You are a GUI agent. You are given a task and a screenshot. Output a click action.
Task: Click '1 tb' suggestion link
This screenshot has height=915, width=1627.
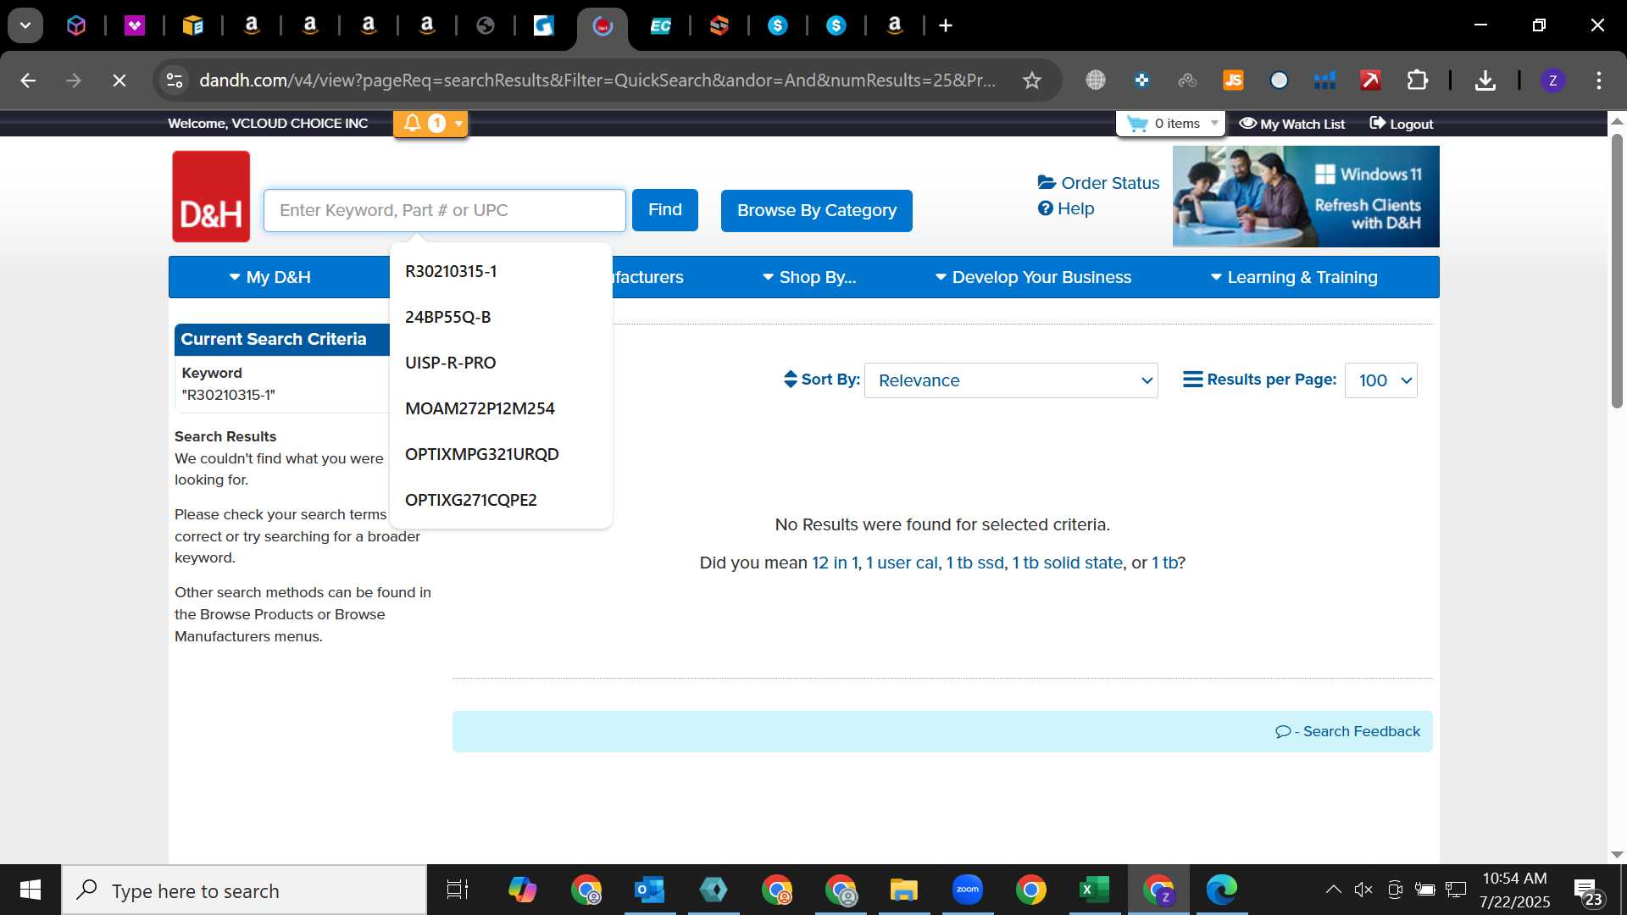pyautogui.click(x=1164, y=563)
